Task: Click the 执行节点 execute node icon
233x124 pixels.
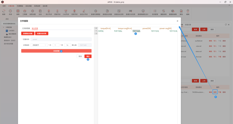Action: [x=49, y=11]
